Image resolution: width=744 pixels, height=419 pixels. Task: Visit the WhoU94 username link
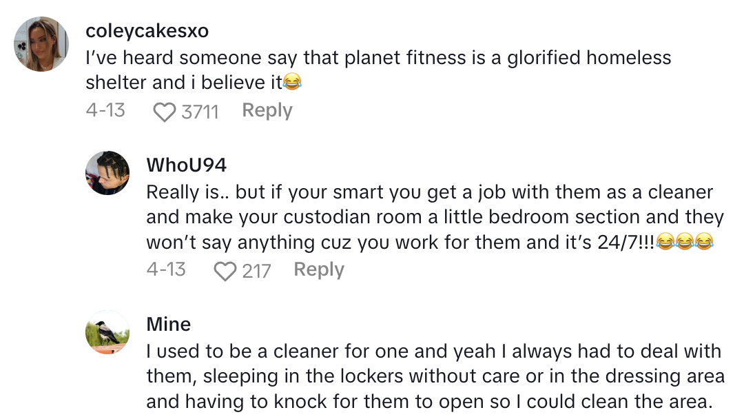tap(186, 165)
